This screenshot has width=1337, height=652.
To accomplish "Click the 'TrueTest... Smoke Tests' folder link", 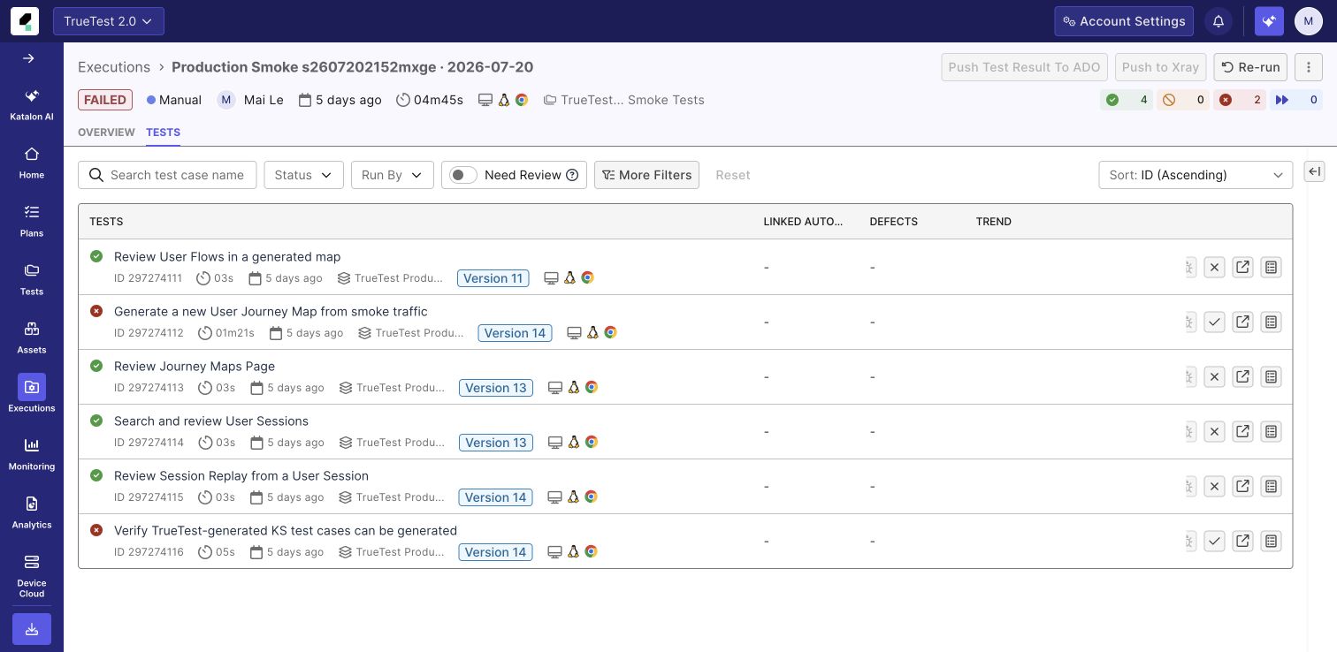I will 624,100.
